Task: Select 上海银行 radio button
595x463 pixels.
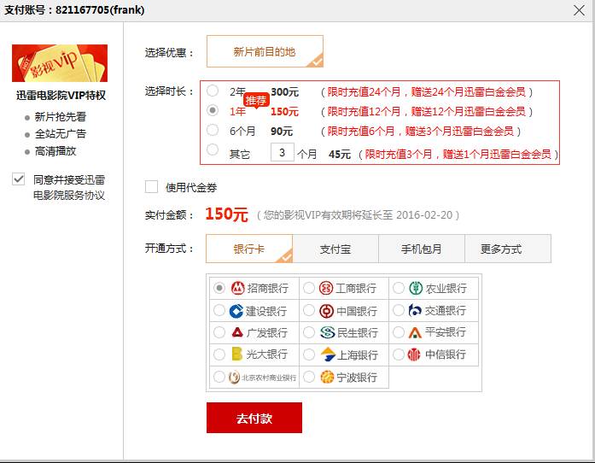Action: (x=309, y=355)
